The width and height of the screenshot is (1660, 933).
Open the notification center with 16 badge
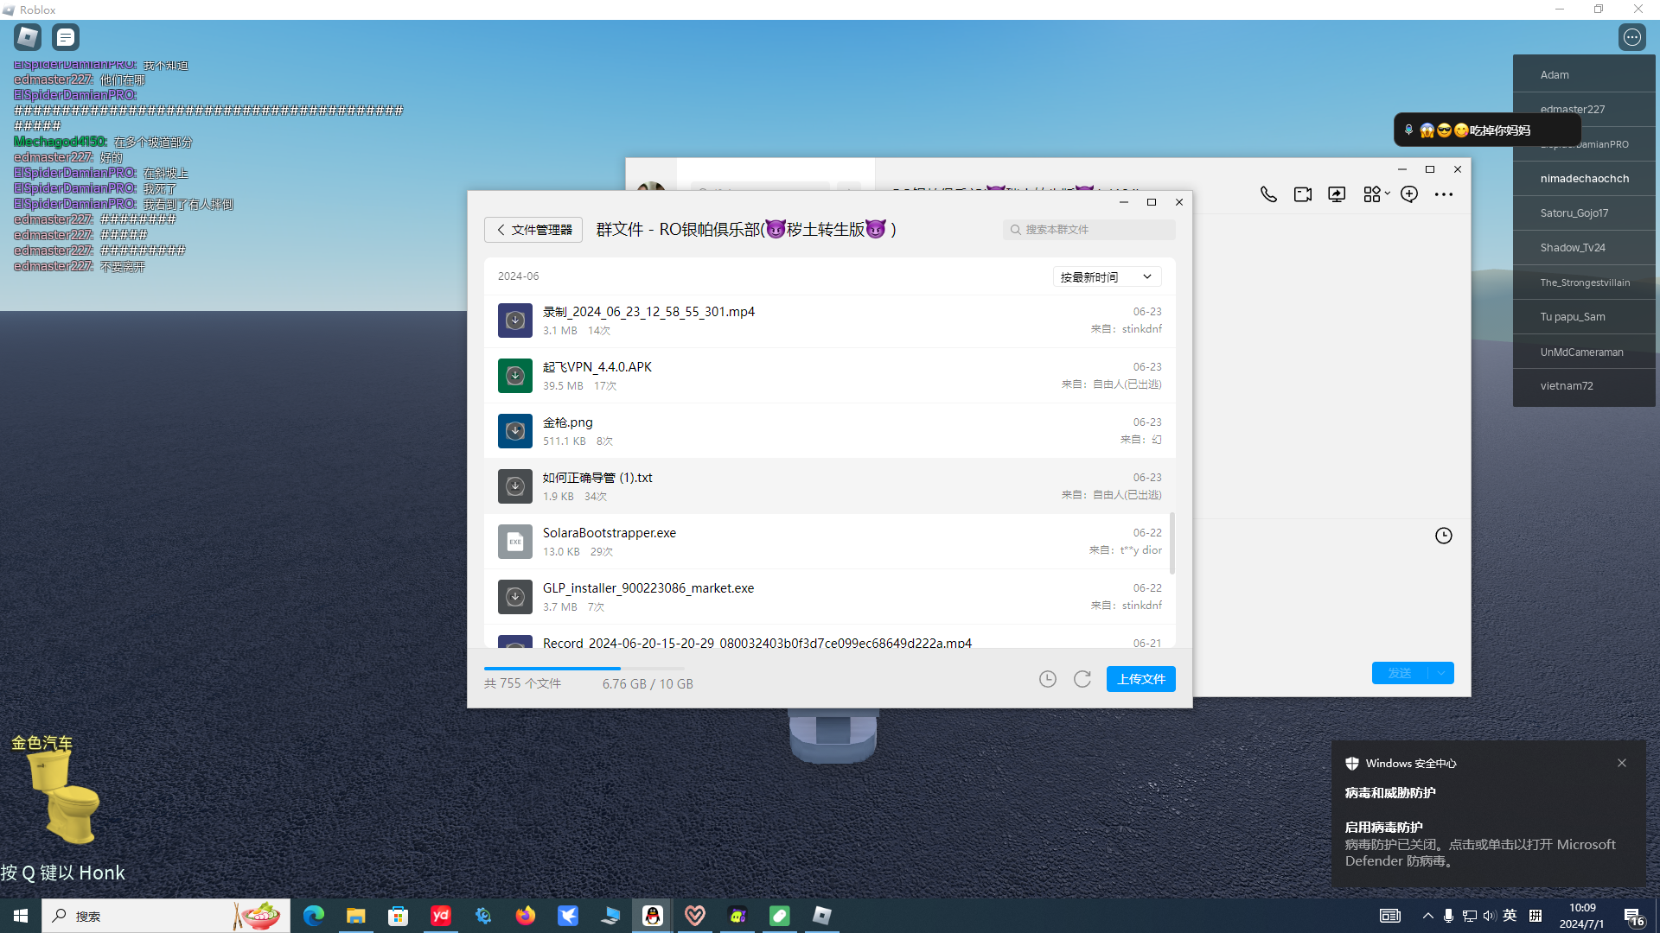(x=1634, y=916)
